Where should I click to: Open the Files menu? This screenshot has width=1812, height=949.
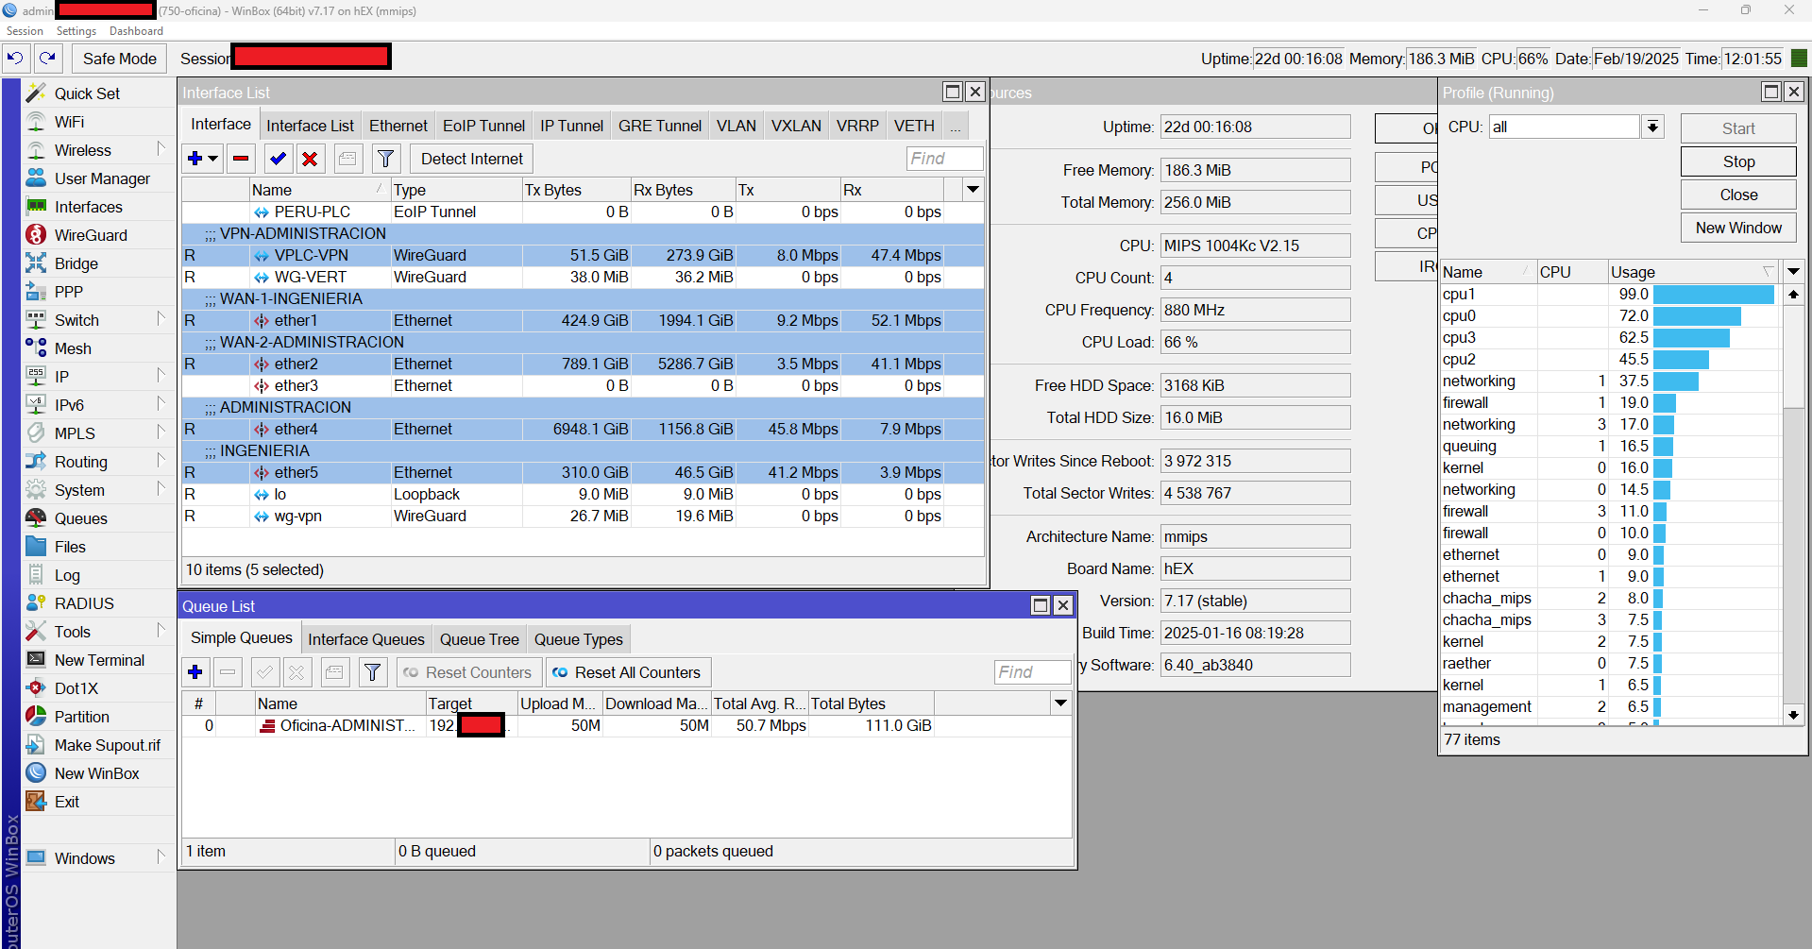[x=70, y=547]
